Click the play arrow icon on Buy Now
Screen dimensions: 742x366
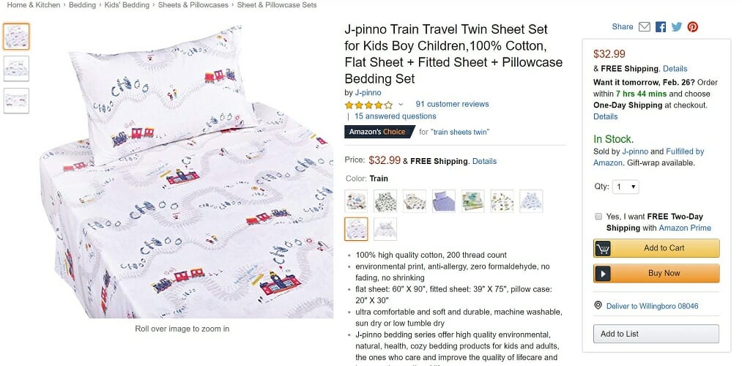[602, 273]
